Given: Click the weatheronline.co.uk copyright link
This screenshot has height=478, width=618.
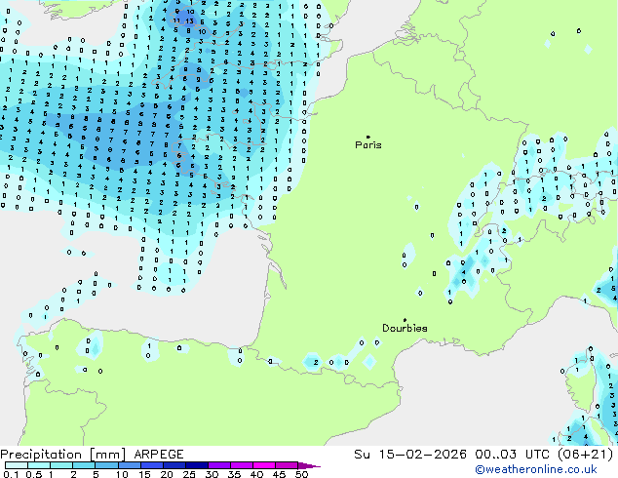Looking at the screenshot, I should click(536, 469).
